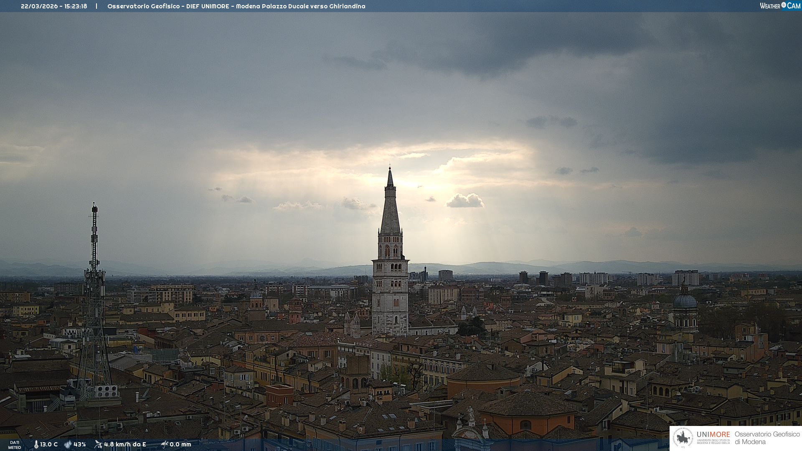
Task: Click the rain umbrella precipitation icon
Action: [x=165, y=444]
